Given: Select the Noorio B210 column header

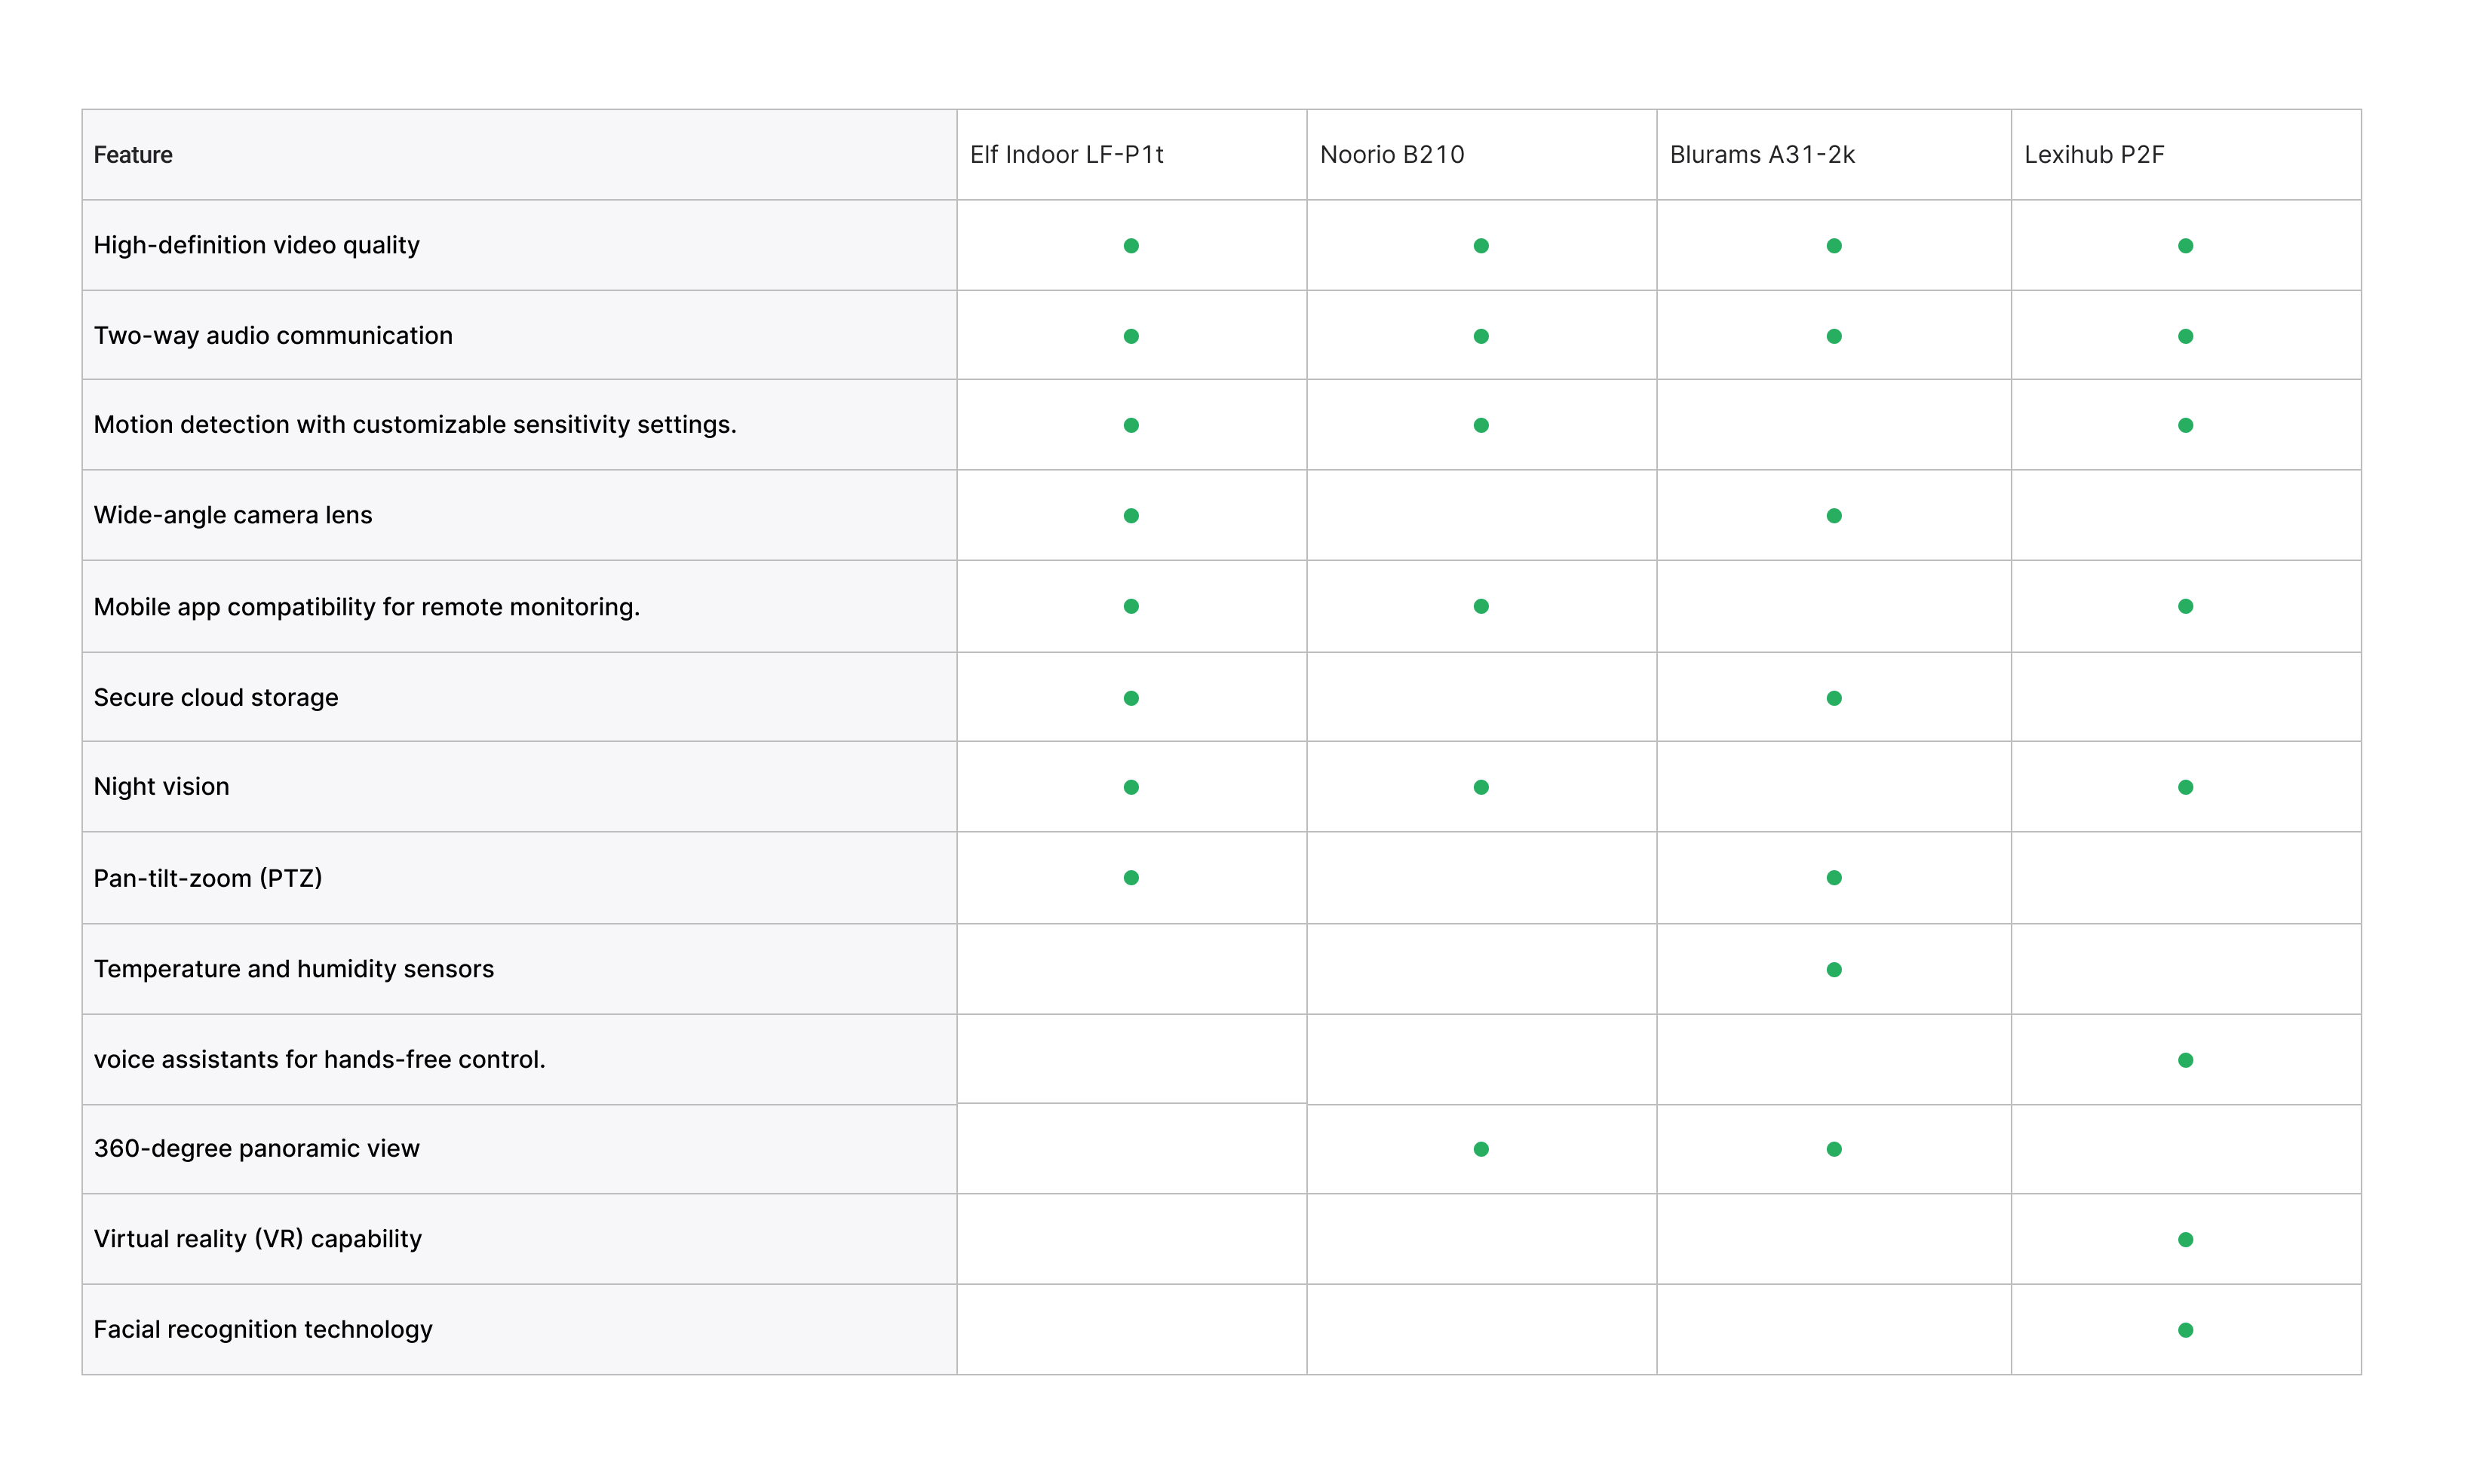Looking at the screenshot, I should (x=1391, y=155).
